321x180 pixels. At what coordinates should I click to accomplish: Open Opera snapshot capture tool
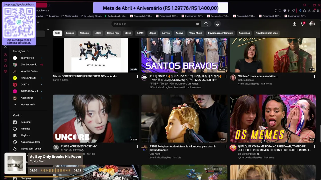pyautogui.click(x=280, y=10)
